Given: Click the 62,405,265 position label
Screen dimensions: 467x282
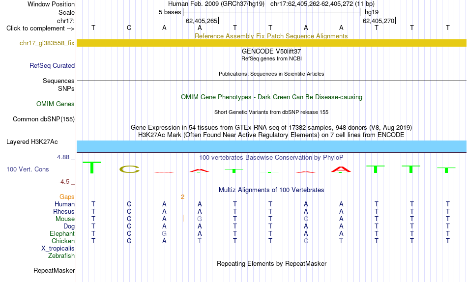Looking at the screenshot, I should point(202,21).
